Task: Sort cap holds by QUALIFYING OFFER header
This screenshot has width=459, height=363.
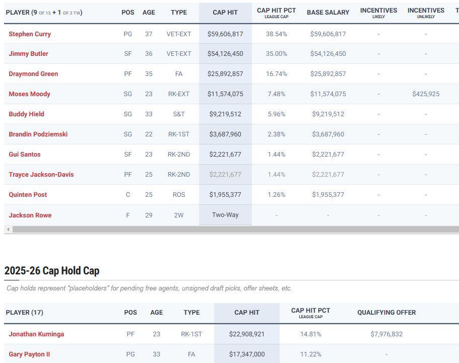Action: [x=386, y=312]
